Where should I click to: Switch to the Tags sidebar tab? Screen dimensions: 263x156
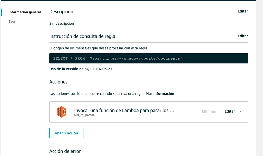click(12, 22)
